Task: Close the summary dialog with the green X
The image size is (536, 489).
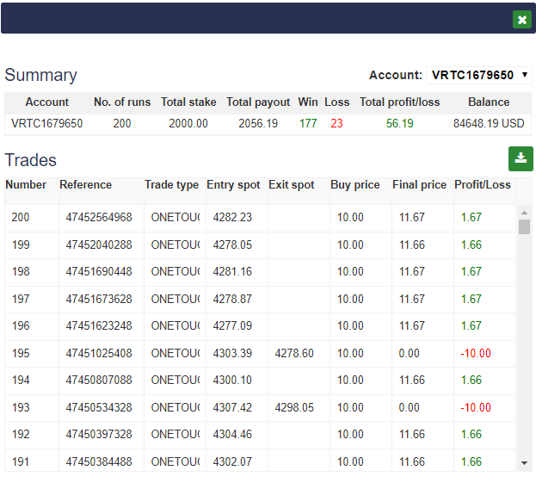Action: [x=521, y=19]
